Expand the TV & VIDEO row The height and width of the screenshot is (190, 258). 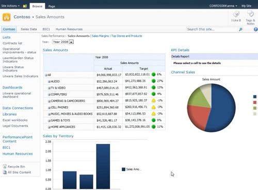[x=49, y=88]
